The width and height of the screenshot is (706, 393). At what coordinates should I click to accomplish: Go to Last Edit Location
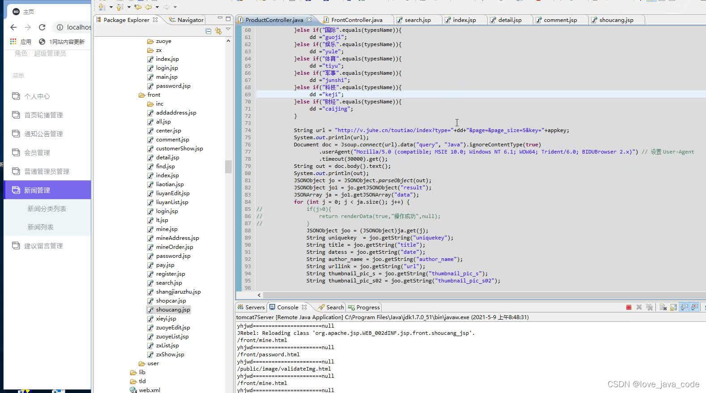(x=138, y=7)
